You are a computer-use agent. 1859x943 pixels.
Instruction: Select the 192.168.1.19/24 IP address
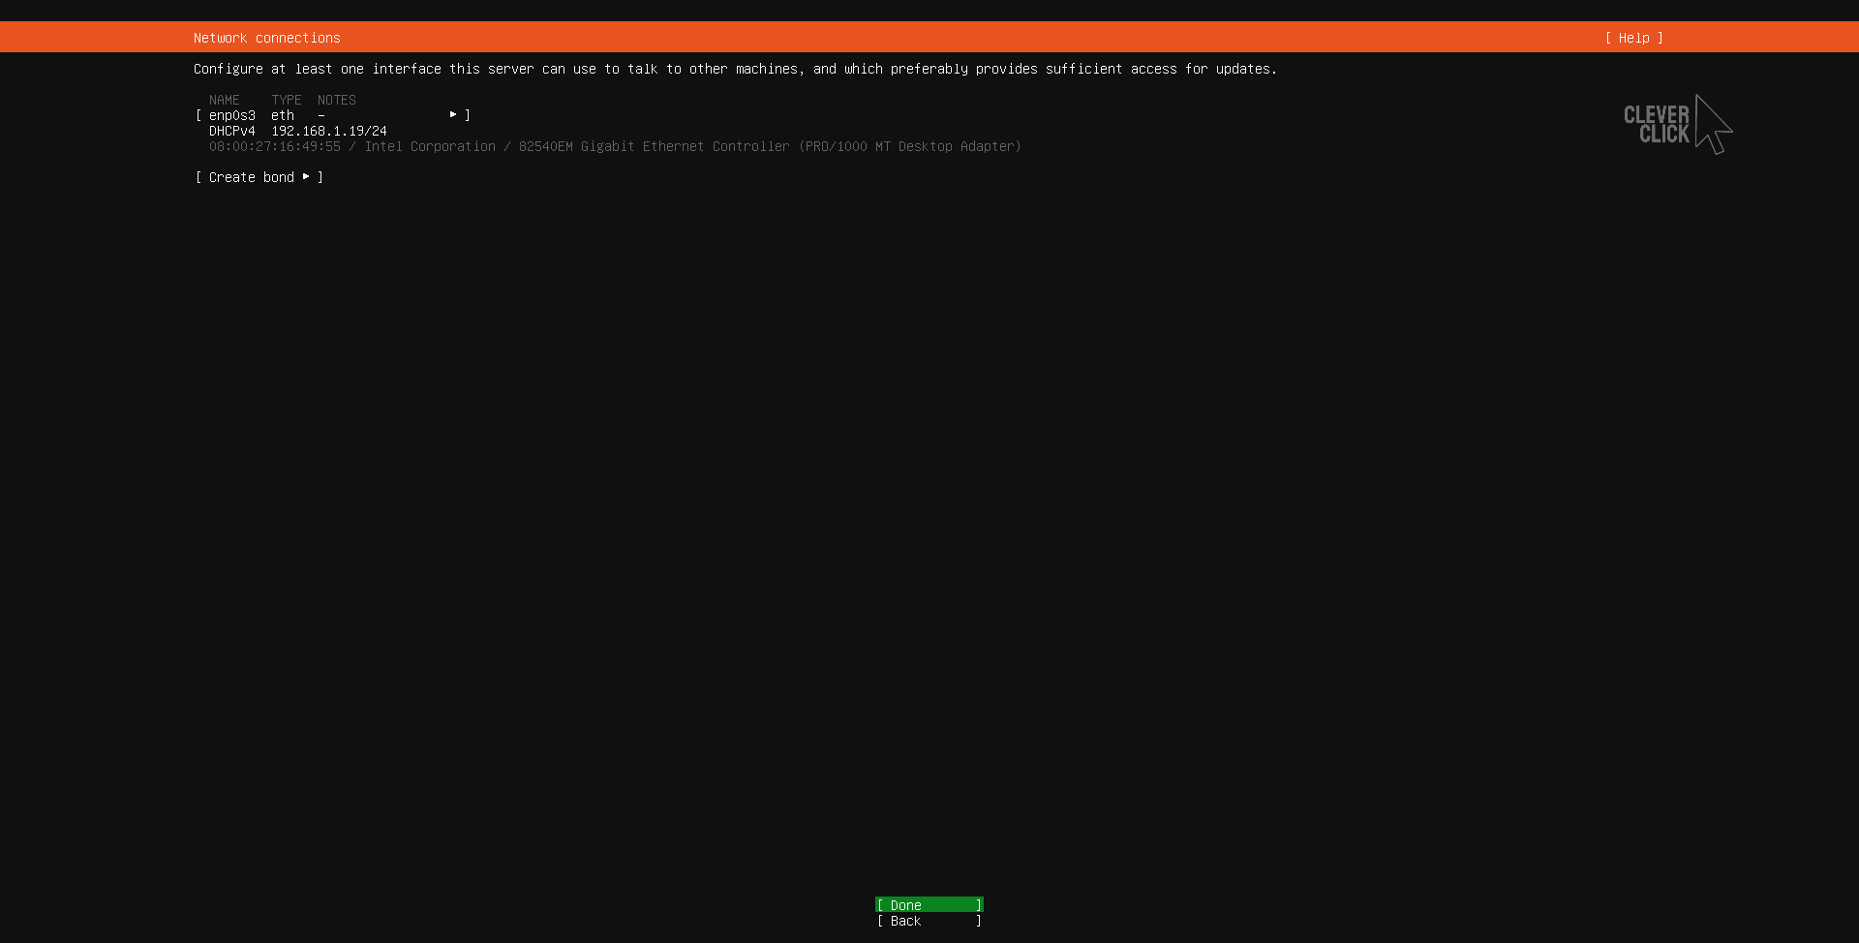point(329,131)
